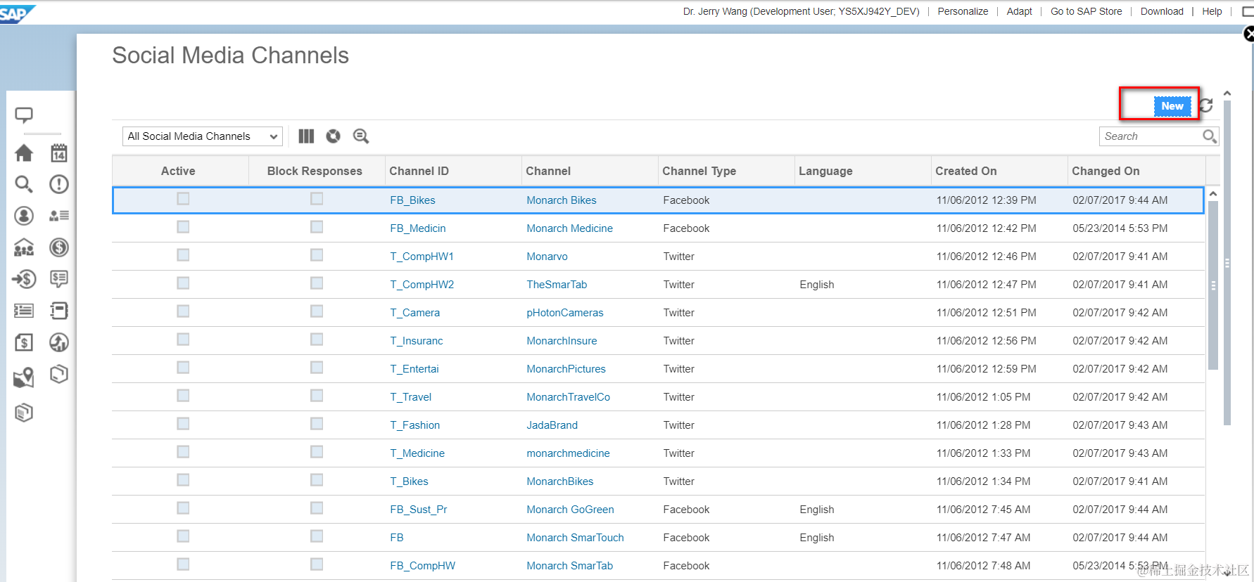Open the chart circle analysis icon

[59, 342]
